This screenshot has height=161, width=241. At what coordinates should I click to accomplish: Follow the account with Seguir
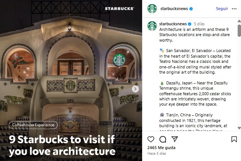coord(222,9)
